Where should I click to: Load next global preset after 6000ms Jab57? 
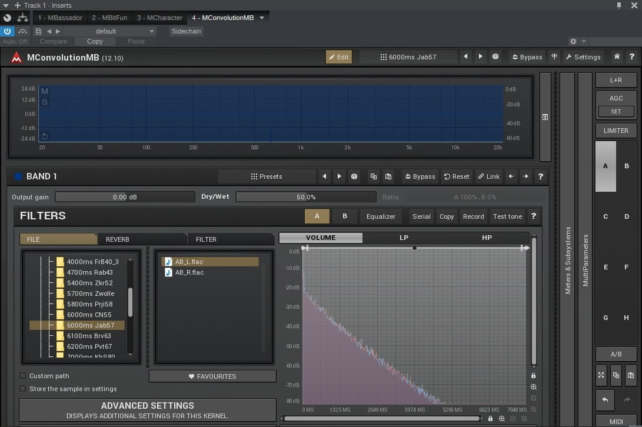point(480,56)
